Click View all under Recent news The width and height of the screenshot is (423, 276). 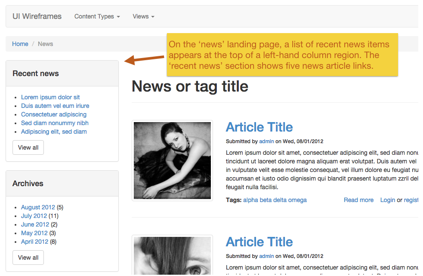28,147
